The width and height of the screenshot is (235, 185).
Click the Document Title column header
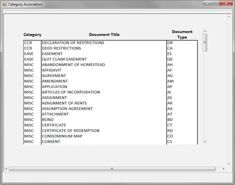click(x=104, y=35)
